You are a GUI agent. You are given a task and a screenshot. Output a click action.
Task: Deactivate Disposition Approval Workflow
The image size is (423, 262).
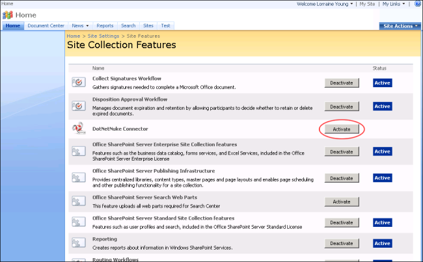click(342, 107)
